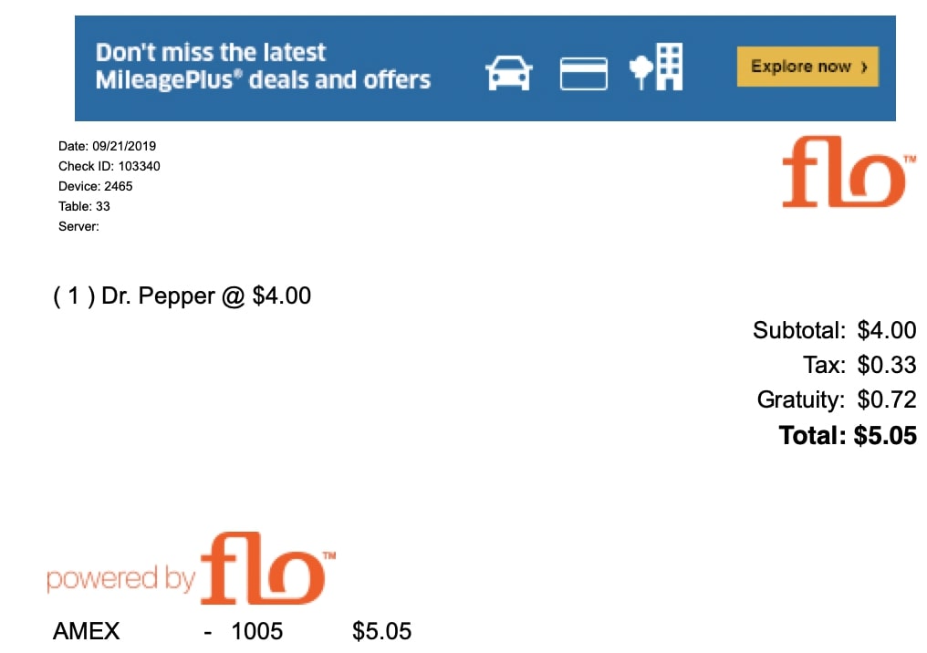Click the car icon in the banner

[x=508, y=73]
